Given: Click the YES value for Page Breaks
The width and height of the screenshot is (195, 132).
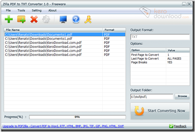Looking at the screenshot, I should [170, 62].
